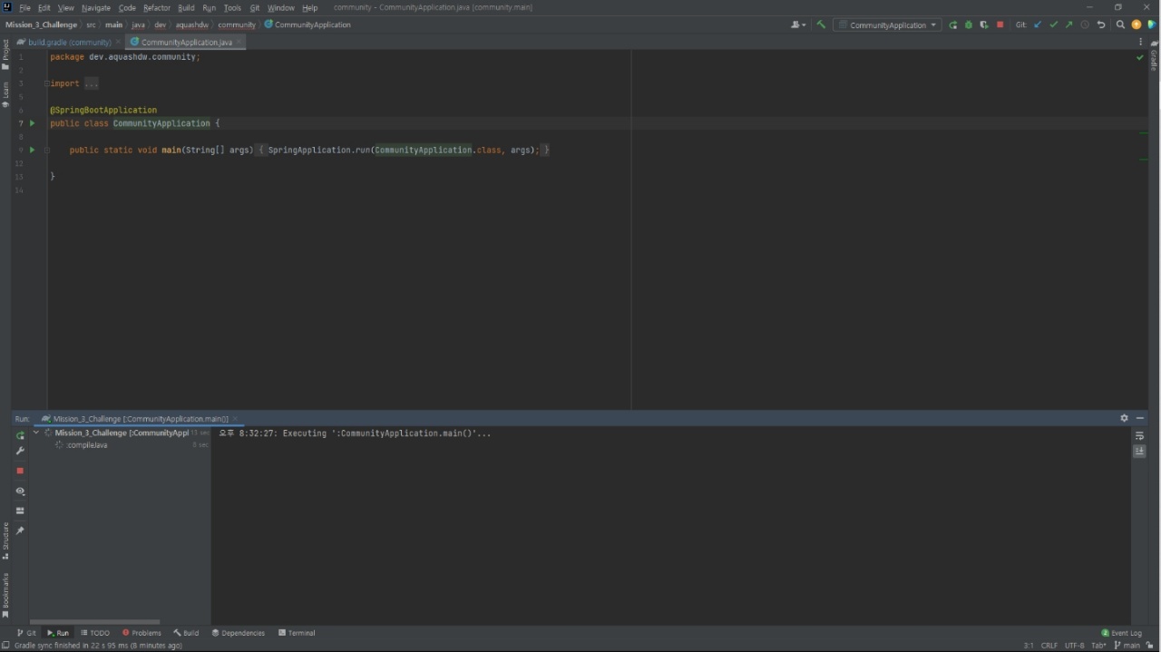Click the green inspection checkmark in the editor

[x=1140, y=57]
